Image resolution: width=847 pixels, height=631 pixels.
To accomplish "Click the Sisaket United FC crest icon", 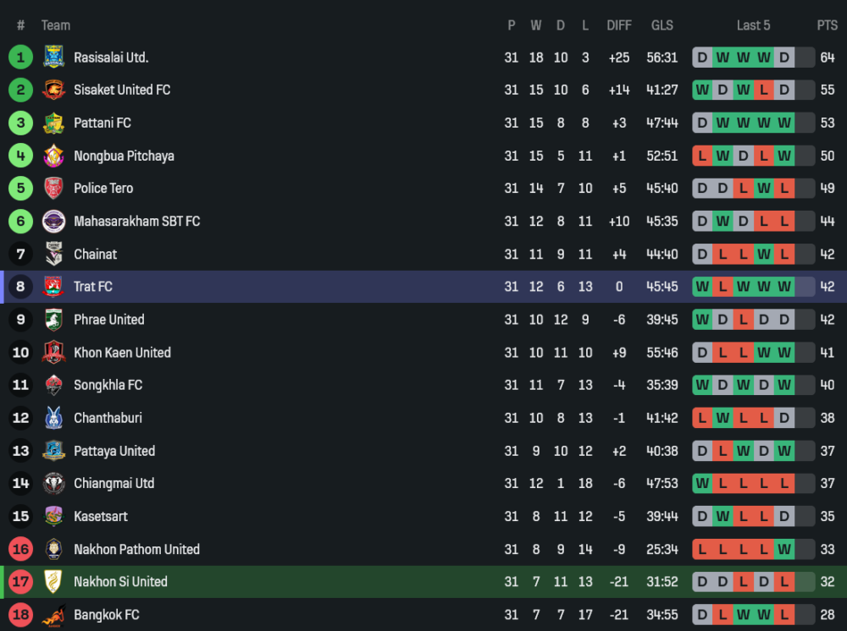I will point(53,90).
